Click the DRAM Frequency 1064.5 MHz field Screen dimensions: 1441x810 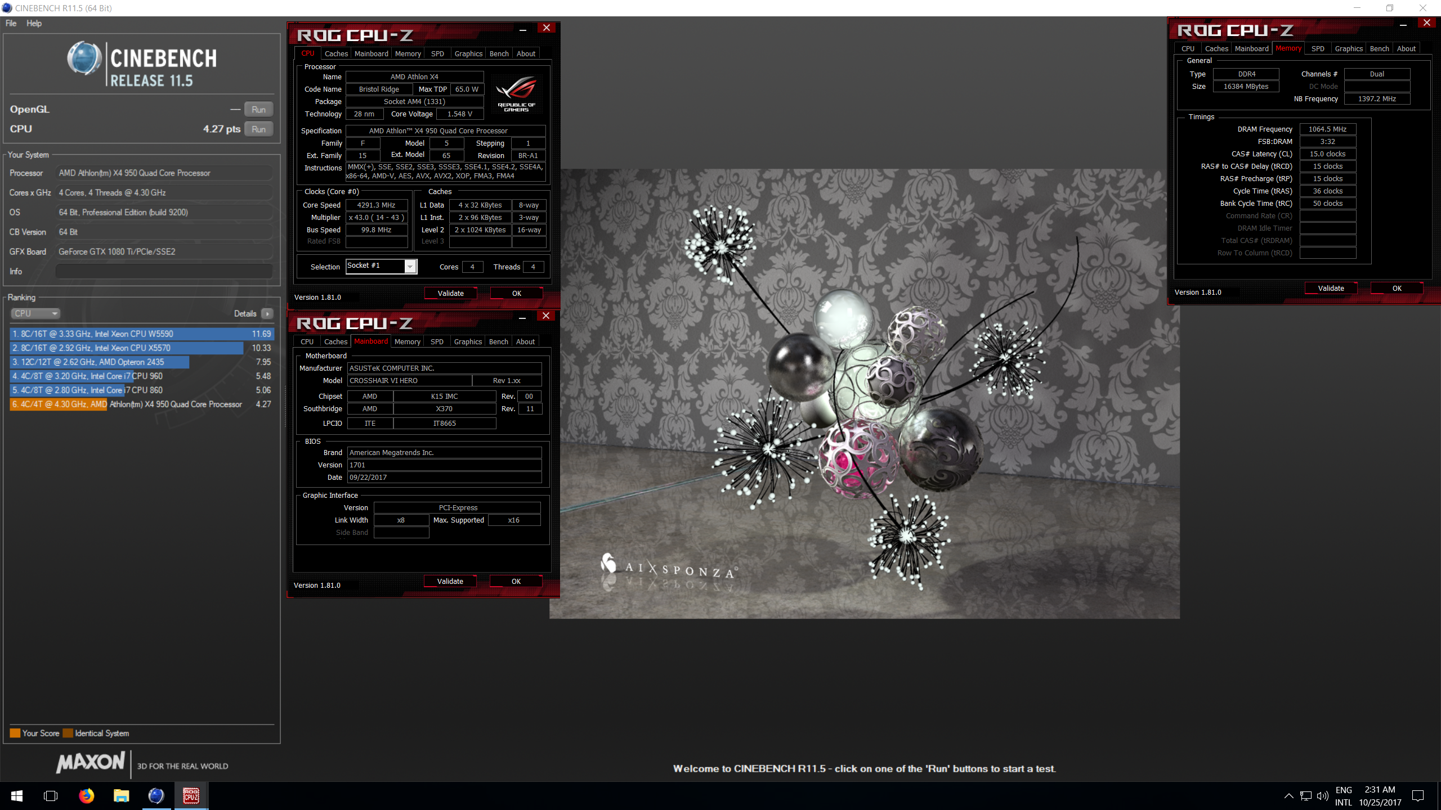(x=1327, y=129)
